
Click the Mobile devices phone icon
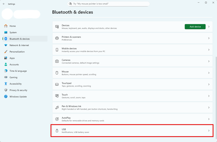pyautogui.click(x=57, y=50)
